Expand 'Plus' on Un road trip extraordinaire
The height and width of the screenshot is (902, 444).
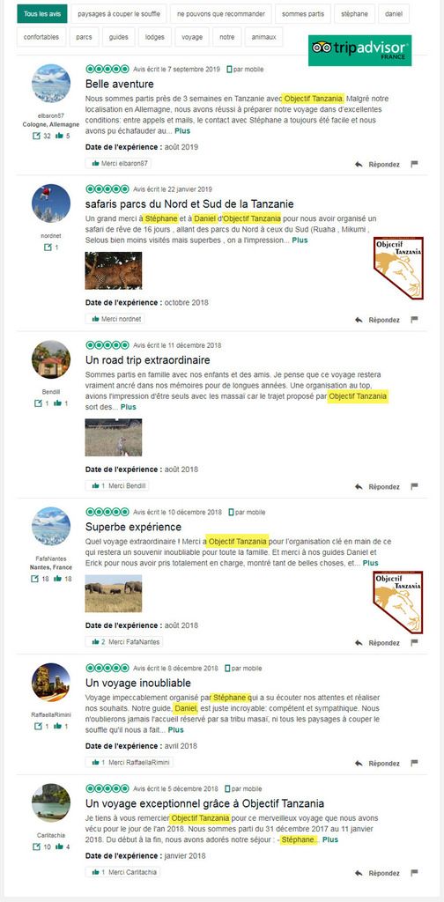pos(129,407)
